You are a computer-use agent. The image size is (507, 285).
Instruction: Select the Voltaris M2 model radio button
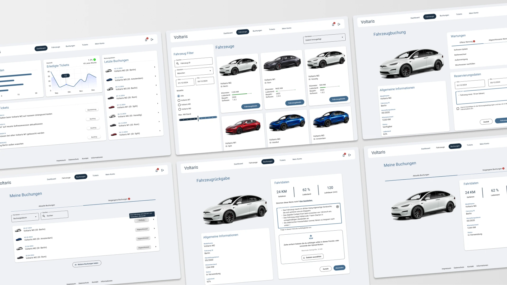[x=179, y=104]
